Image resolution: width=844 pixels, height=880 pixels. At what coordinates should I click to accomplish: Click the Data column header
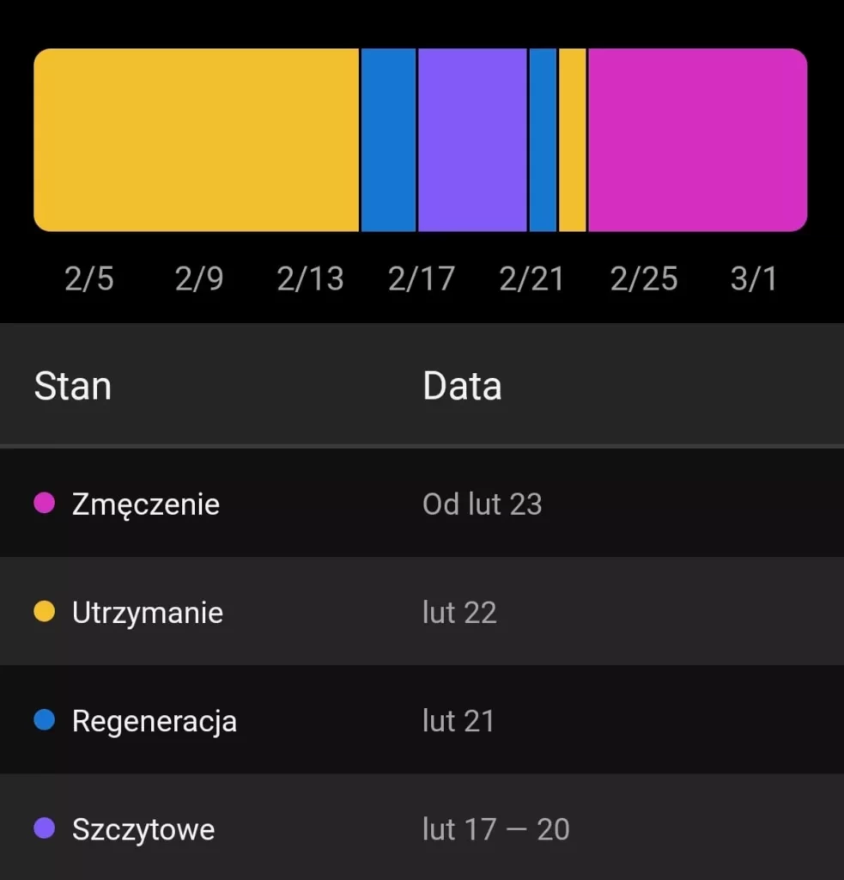pyautogui.click(x=462, y=387)
